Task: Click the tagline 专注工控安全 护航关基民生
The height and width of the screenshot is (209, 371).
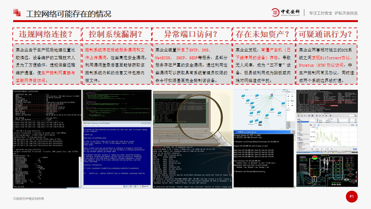Action: pos(334,13)
